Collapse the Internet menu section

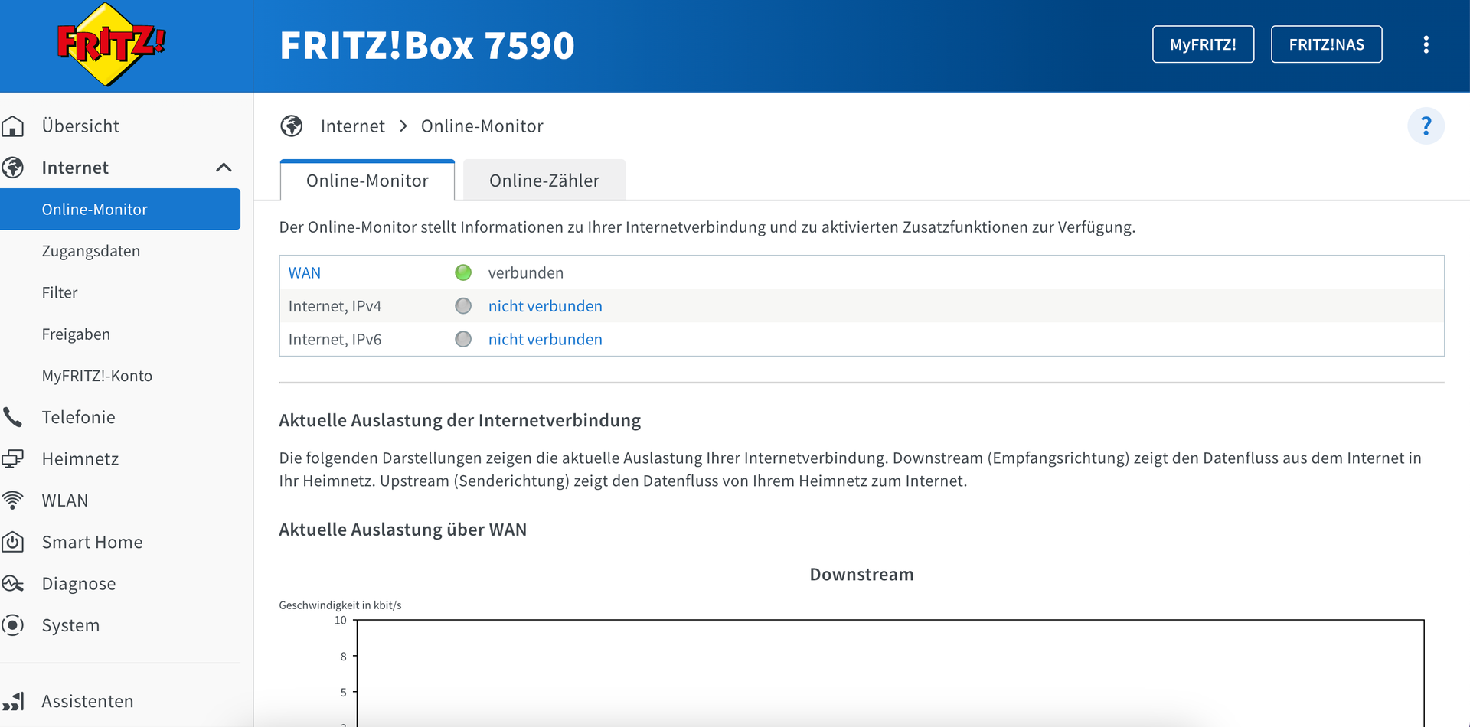coord(224,168)
